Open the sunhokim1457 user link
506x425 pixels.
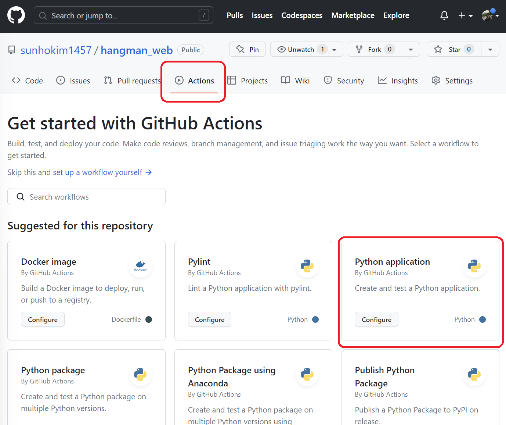56,50
